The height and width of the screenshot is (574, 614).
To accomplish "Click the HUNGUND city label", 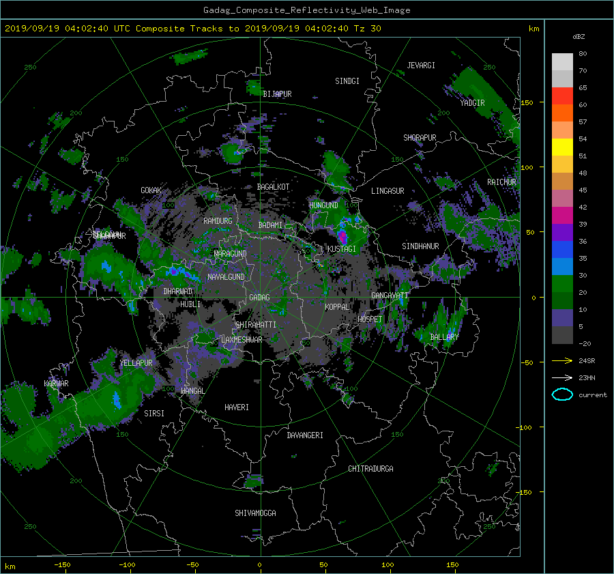I will [323, 205].
